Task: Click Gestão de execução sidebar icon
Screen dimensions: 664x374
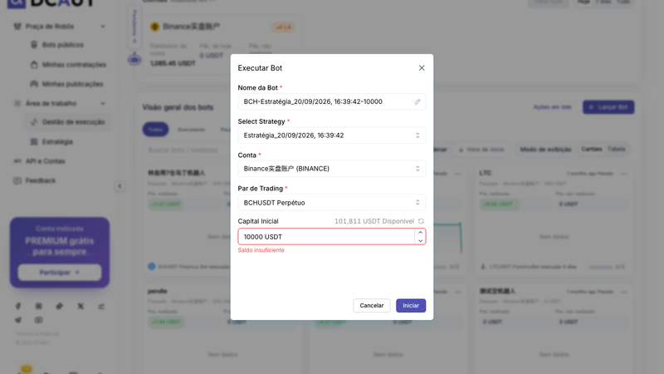Action: pos(34,122)
